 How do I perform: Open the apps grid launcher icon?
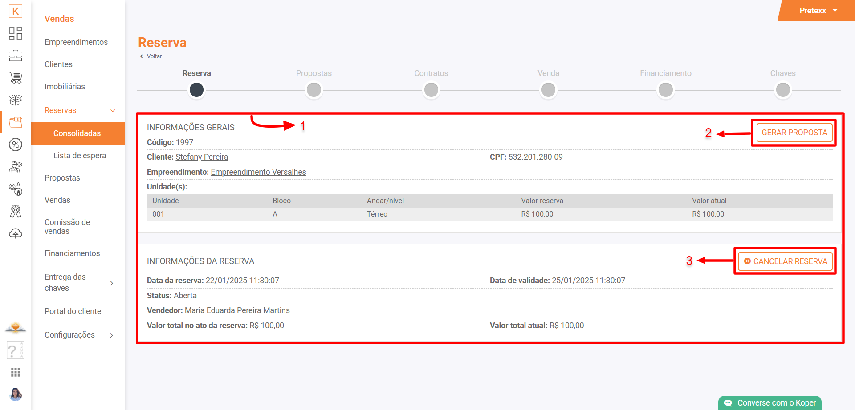[16, 372]
